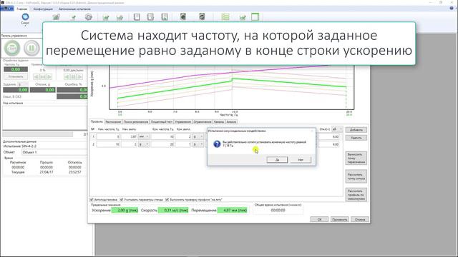458x257 pixels.
Task: Open the Поиск резонансов tab
Action: [x=136, y=122]
